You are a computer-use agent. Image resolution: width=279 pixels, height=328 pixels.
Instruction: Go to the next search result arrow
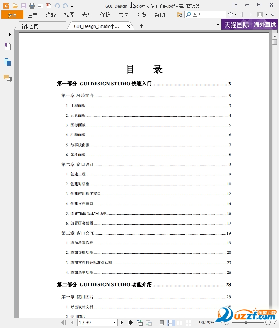coord(251,14)
